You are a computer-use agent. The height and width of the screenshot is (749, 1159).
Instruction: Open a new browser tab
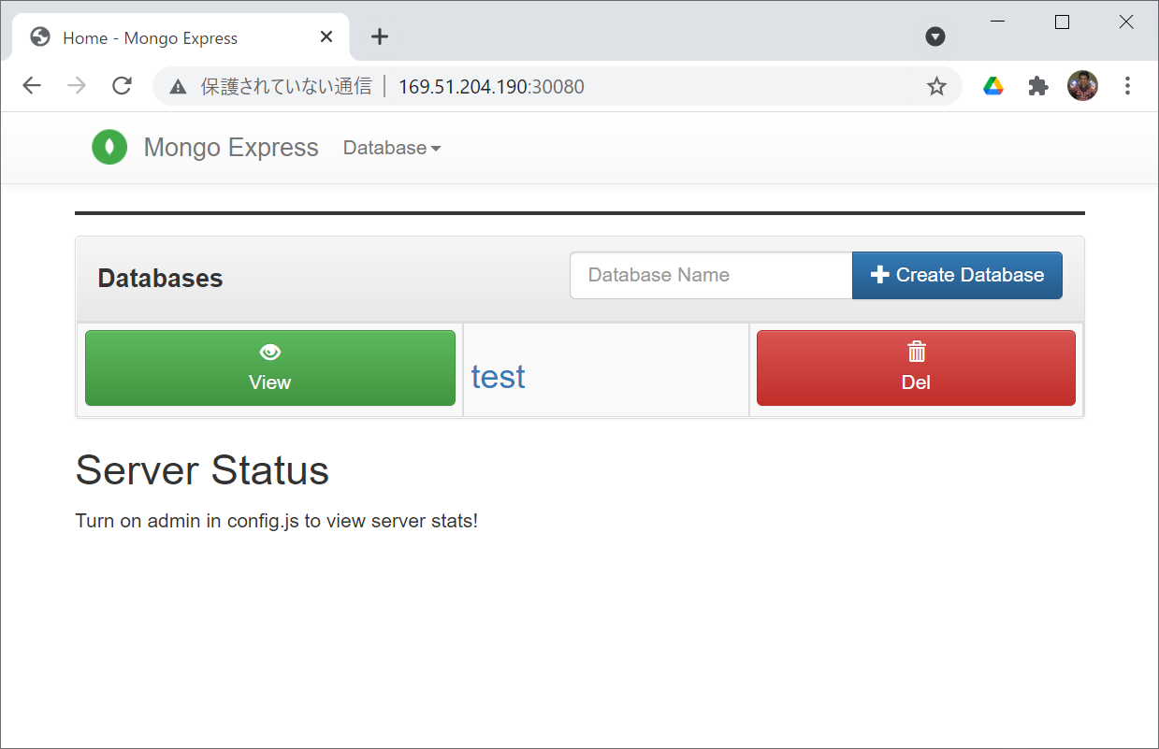[x=379, y=36]
